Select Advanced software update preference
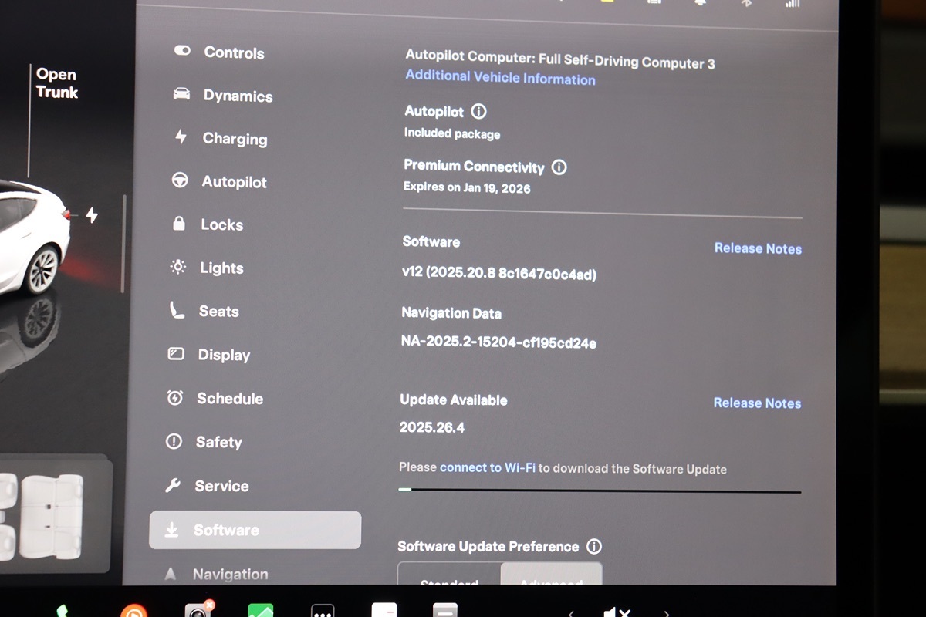Image resolution: width=926 pixels, height=617 pixels. point(551,578)
